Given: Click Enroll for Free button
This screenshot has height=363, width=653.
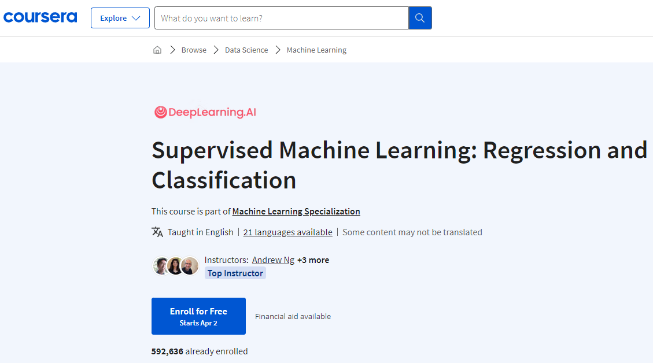Looking at the screenshot, I should (x=198, y=316).
